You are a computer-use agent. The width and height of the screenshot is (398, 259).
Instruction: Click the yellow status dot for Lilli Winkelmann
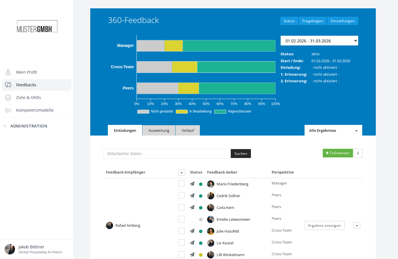201,255
